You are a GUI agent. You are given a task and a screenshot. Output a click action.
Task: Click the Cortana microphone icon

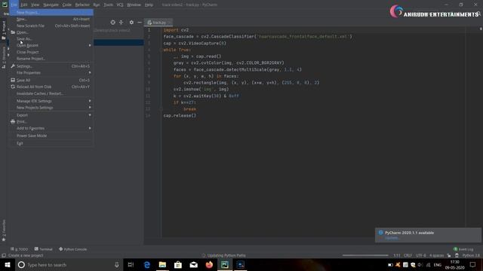click(117, 264)
